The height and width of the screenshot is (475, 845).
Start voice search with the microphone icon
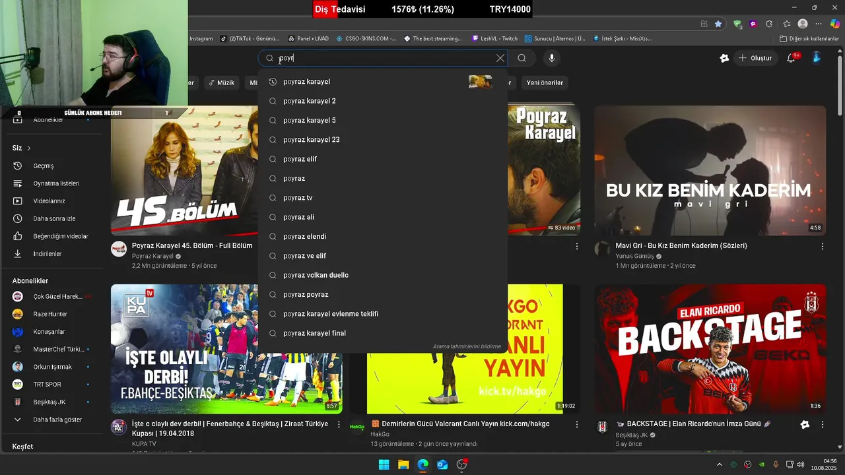click(552, 58)
